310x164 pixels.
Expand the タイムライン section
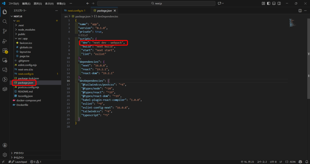18,157
